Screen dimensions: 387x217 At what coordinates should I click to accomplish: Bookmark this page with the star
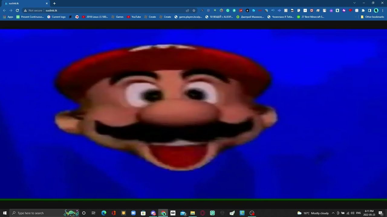[x=194, y=10]
